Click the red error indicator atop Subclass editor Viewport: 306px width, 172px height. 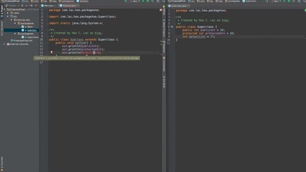click(161, 10)
